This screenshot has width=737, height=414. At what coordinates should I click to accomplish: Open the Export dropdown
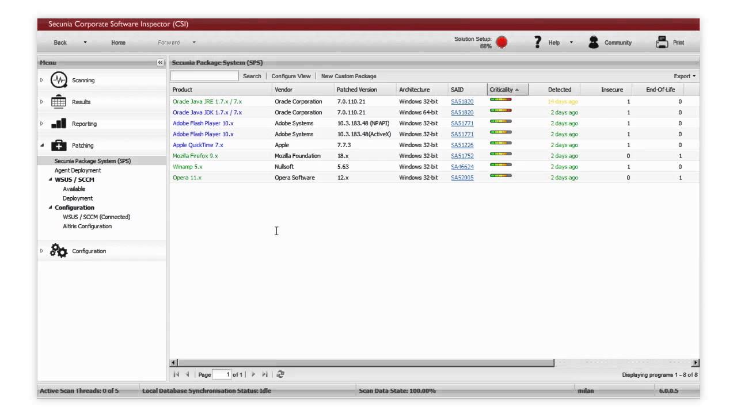point(685,76)
